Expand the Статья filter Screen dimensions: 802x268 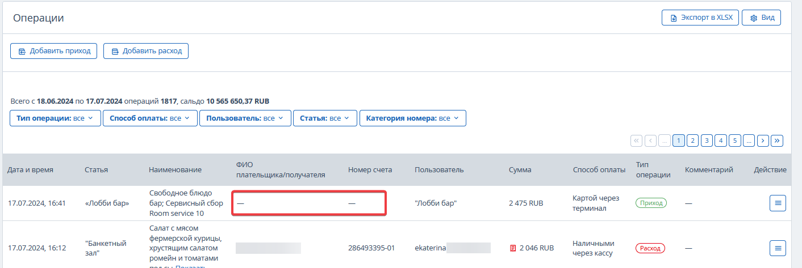(325, 118)
